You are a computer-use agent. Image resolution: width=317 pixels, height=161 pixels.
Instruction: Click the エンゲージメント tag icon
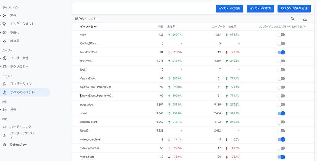[x=5, y=24]
